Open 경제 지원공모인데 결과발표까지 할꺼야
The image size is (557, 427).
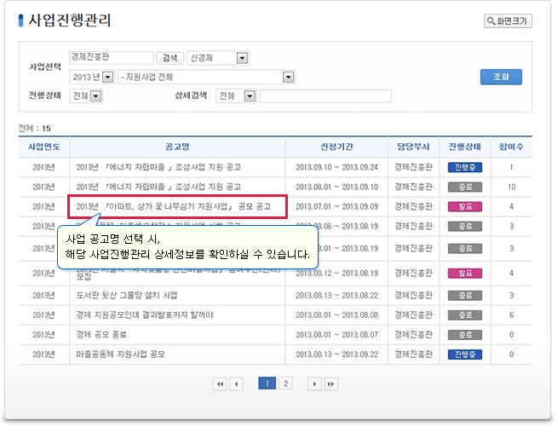(x=145, y=315)
